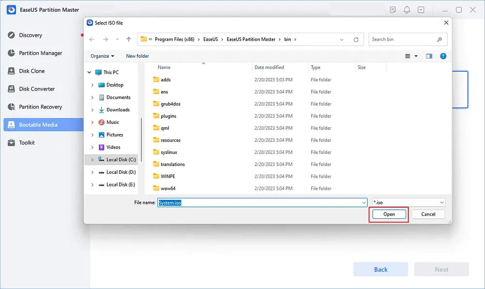The height and width of the screenshot is (289, 485).
Task: Click the File name input field
Action: [262, 203]
